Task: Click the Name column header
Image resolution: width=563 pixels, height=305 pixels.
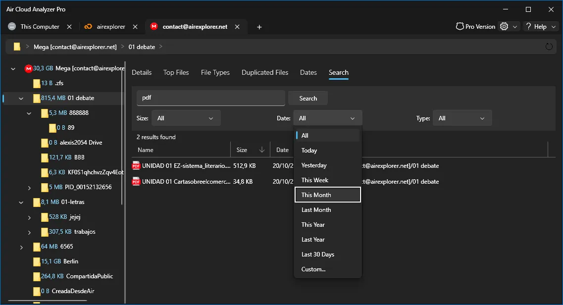Action: pos(181,150)
